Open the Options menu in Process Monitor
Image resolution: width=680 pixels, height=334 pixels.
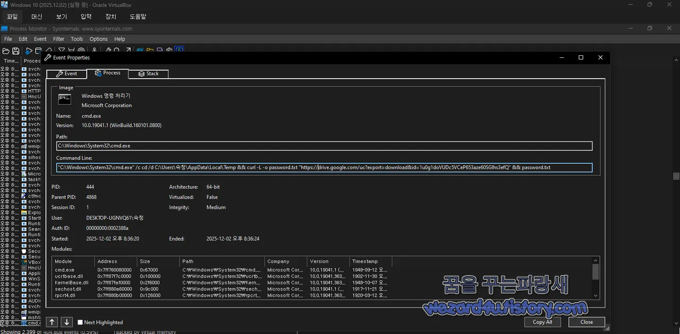[98, 39]
